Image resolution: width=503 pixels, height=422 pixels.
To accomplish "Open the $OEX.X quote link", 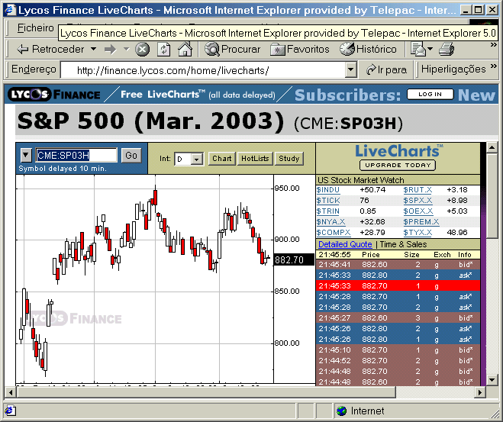I will [x=418, y=211].
